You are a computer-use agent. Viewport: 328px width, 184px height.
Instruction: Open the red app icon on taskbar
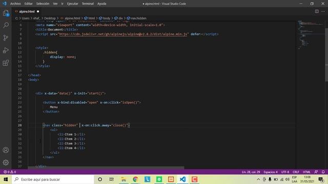195,179
